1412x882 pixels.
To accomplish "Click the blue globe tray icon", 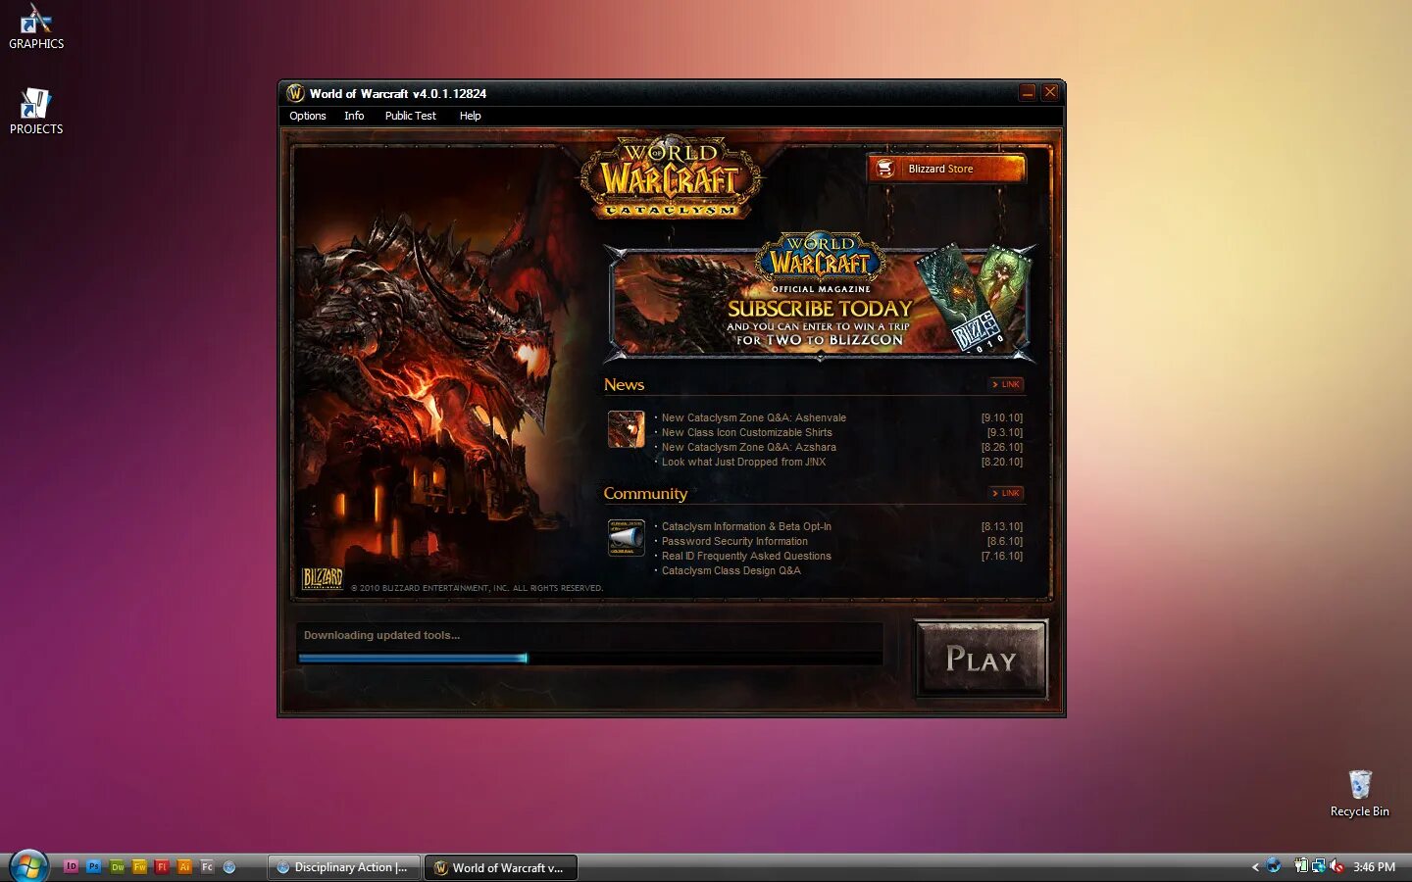I will 1273,865.
